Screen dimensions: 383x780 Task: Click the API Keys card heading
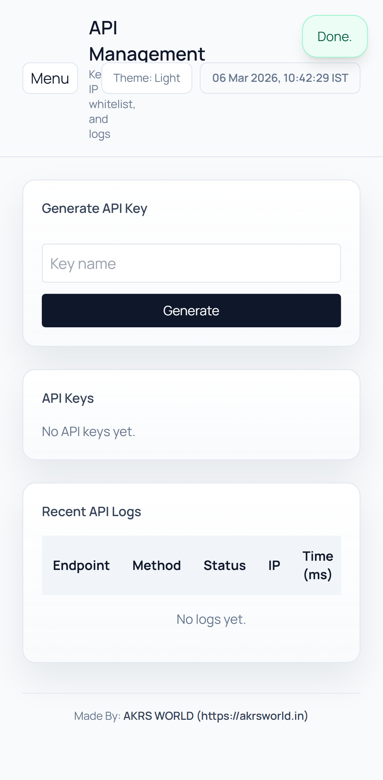tap(68, 399)
